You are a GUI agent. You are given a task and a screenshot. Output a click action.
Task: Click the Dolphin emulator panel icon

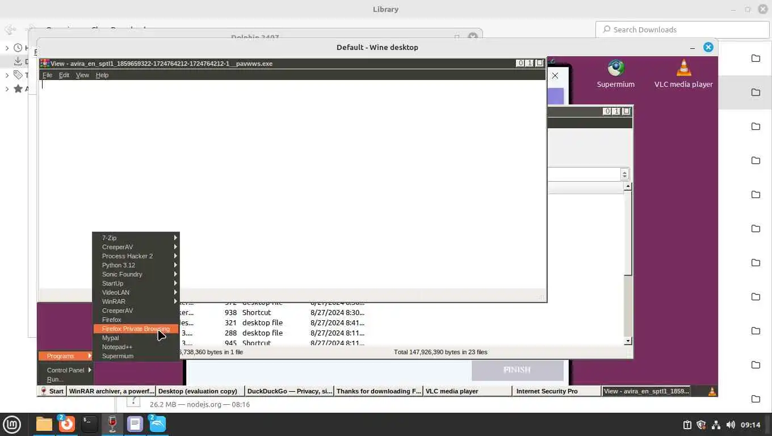coord(157,424)
